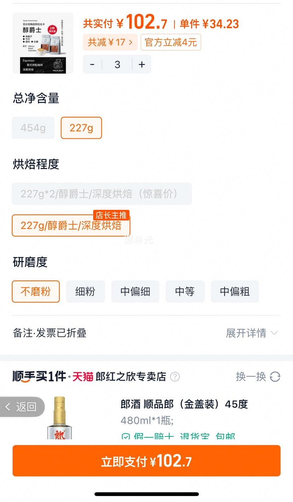Choose 227g/醇爵士/深度烘焙 roast option
The height and width of the screenshot is (502, 293).
[71, 225]
